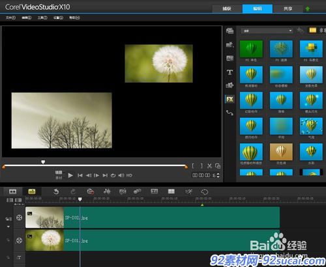Viewport: 326px width, 267px height.
Task: Toggle the overlay track film reel icon
Action: pos(19,240)
